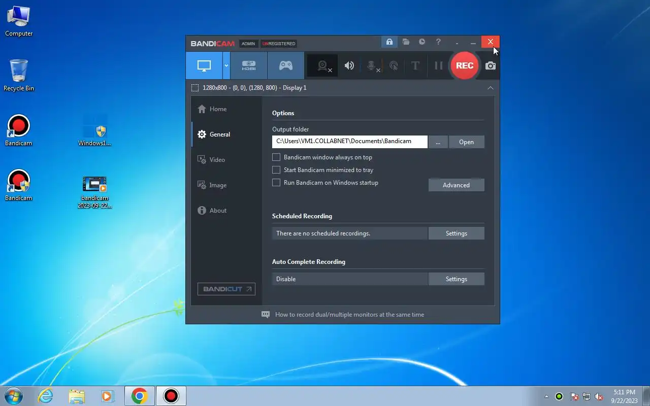Open the Windows Start menu

(14, 396)
